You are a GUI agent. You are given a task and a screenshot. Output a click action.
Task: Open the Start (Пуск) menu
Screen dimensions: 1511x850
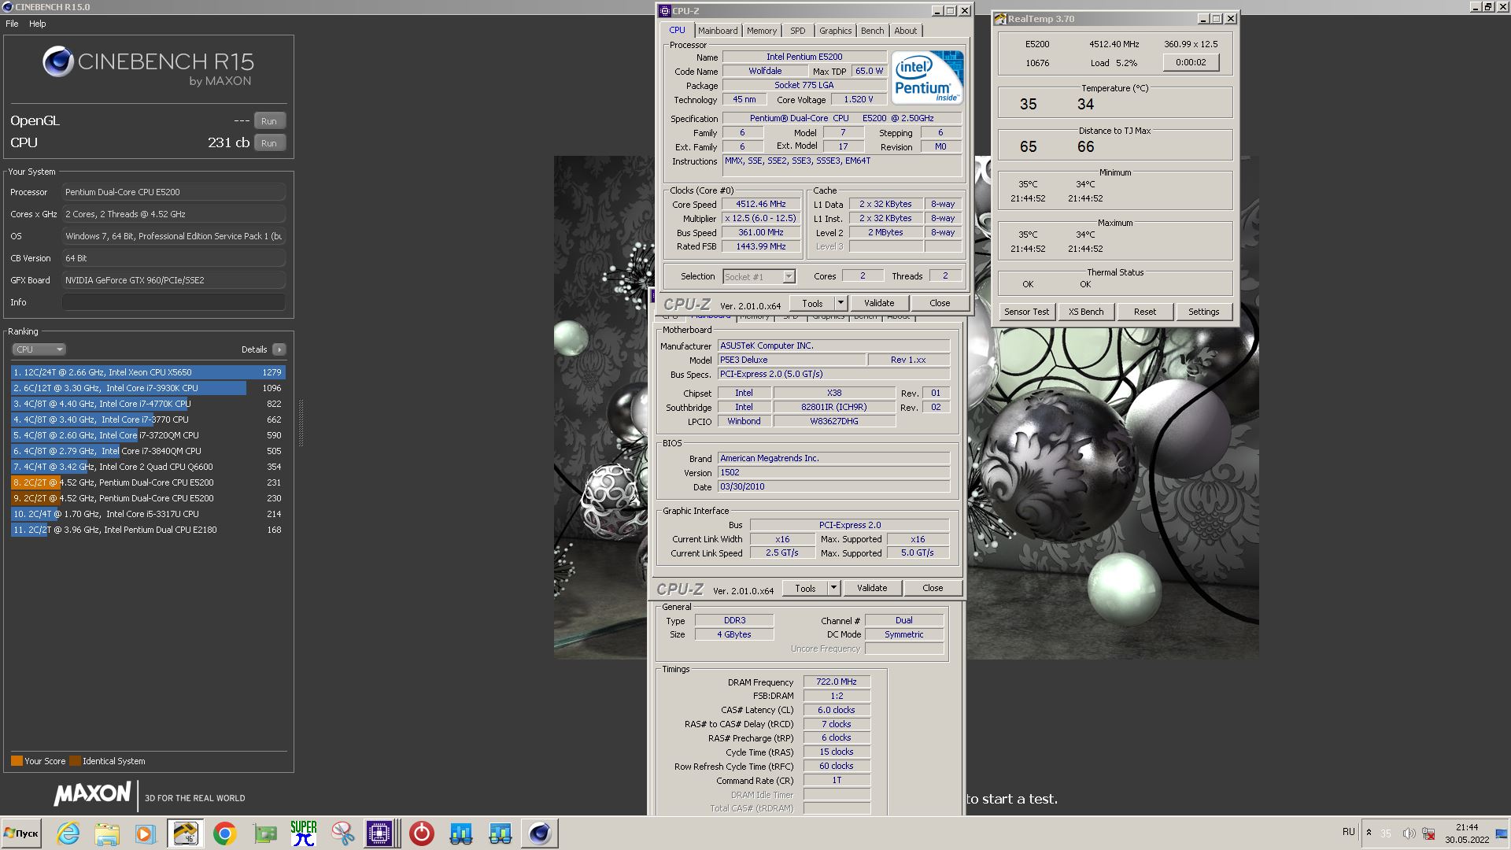[21, 833]
